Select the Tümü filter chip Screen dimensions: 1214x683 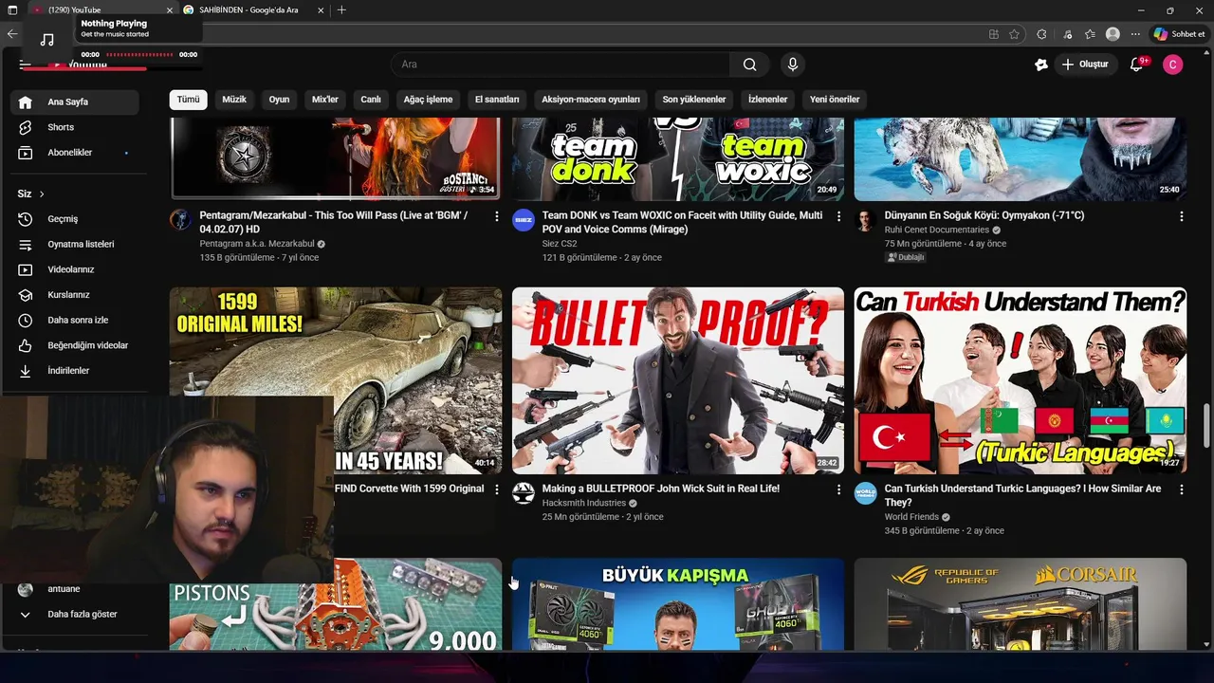tap(189, 100)
